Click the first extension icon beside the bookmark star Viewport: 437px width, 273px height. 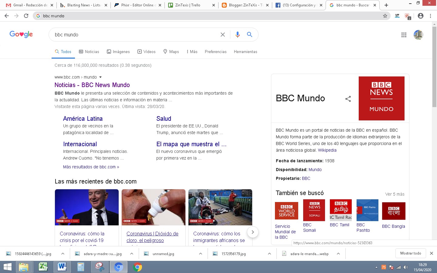click(397, 16)
